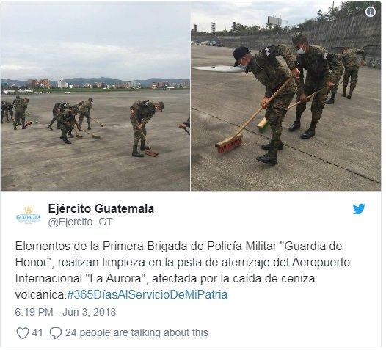Open hashtag #365DíasAlServicioDeMiPatria
The image size is (386, 350).
coord(148,295)
